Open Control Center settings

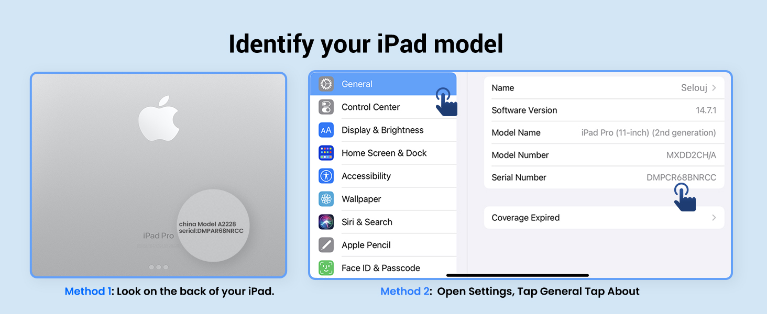pyautogui.click(x=383, y=107)
